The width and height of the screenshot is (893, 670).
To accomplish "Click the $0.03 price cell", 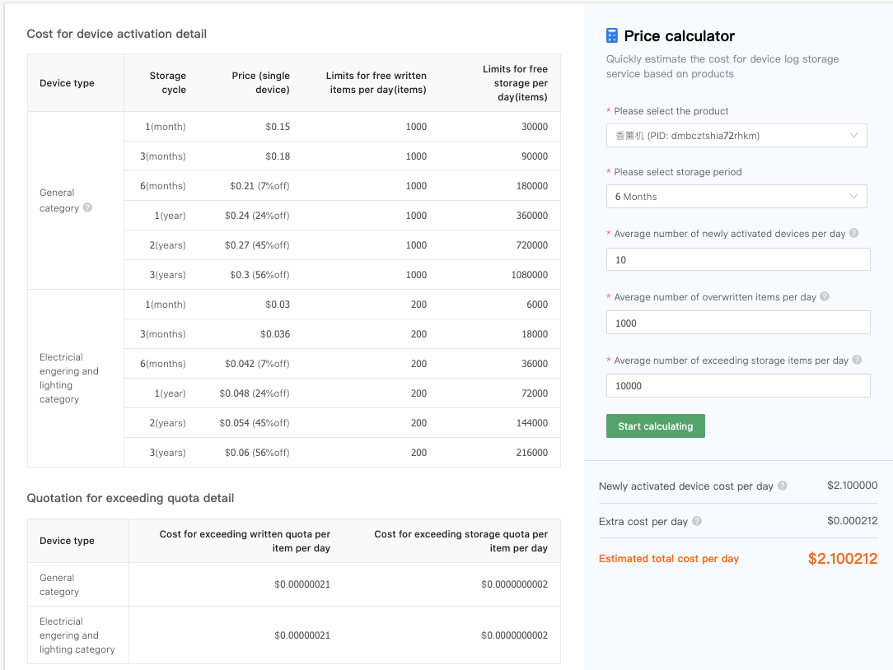I will tap(278, 304).
